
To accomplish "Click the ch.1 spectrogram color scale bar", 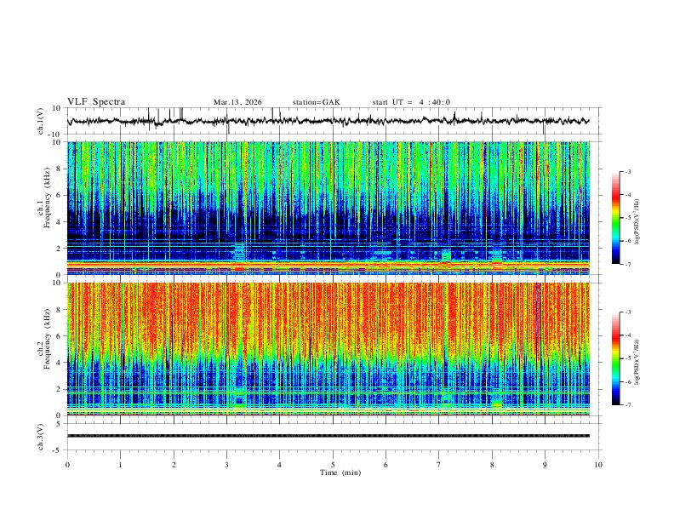I will pos(616,218).
